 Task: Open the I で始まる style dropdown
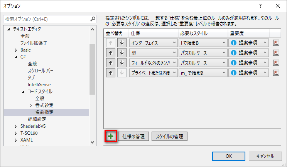[x=203, y=43]
